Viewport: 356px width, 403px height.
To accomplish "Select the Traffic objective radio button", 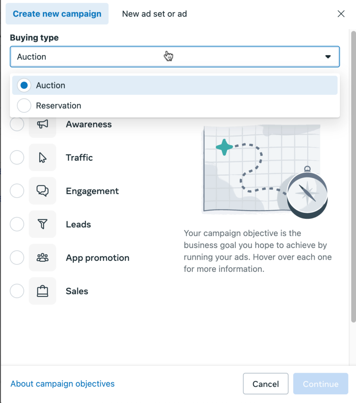I will point(17,158).
